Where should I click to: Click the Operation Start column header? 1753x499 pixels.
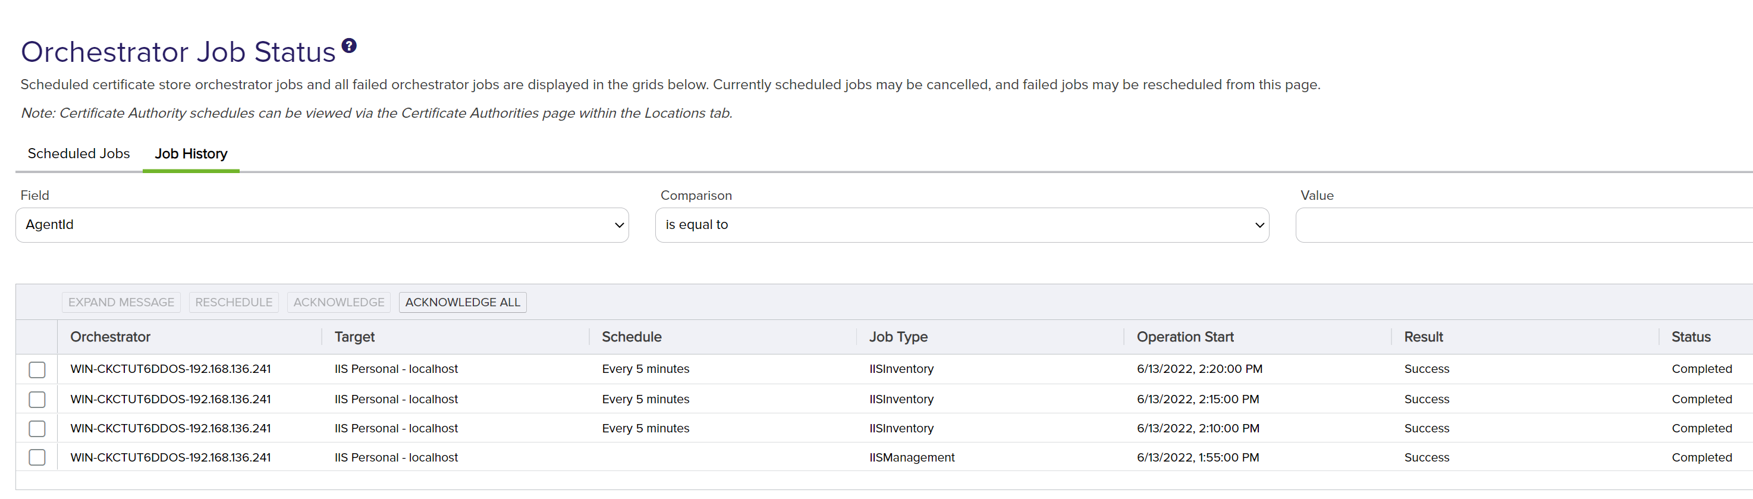(1185, 337)
